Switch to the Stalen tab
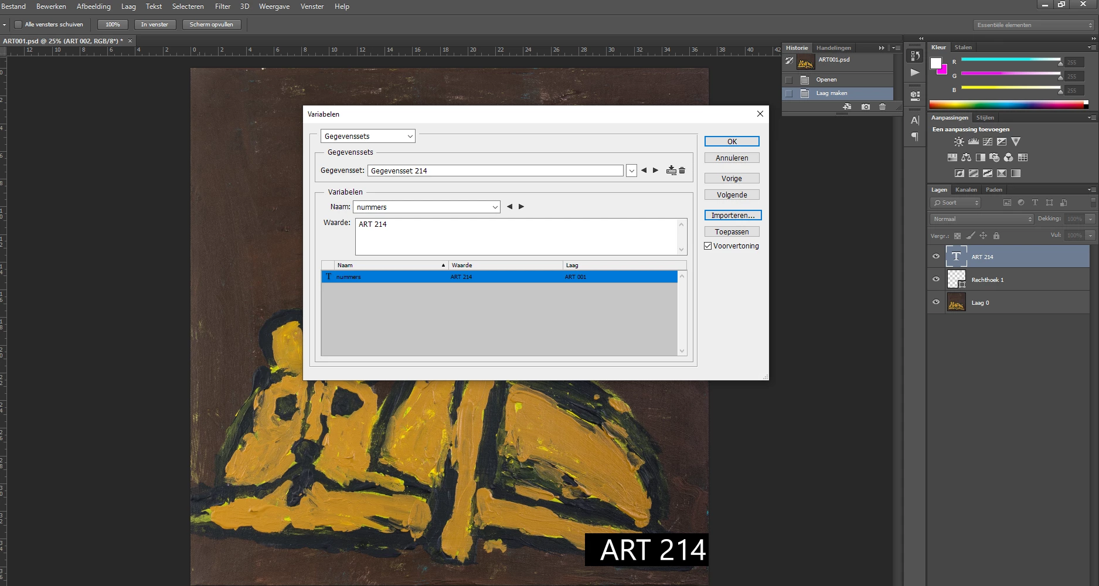 pyautogui.click(x=963, y=47)
